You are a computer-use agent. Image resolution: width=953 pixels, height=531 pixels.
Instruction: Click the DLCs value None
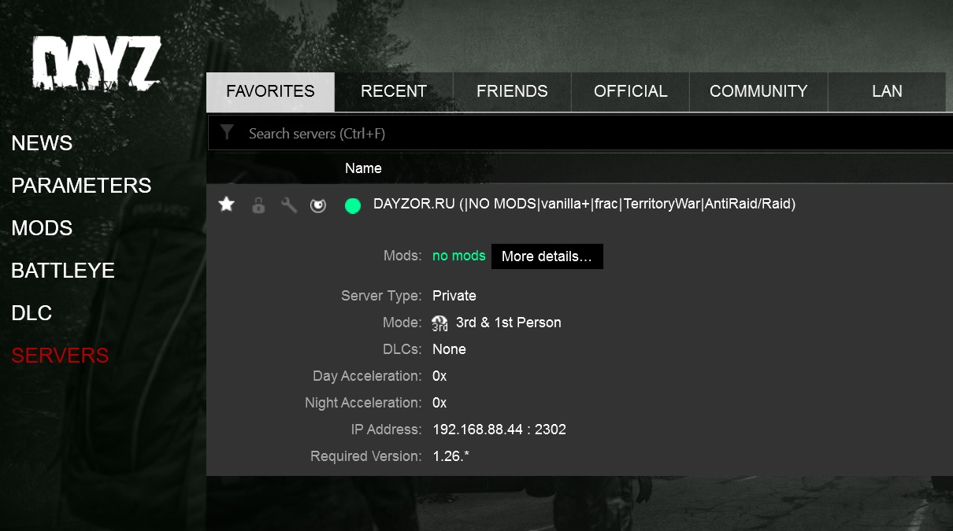click(449, 349)
